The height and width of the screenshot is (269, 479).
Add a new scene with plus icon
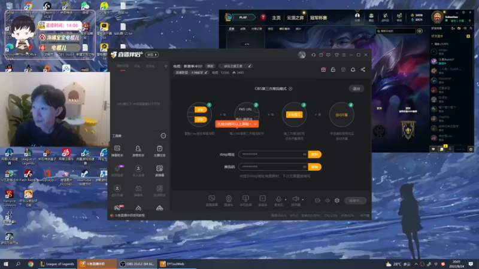click(166, 66)
